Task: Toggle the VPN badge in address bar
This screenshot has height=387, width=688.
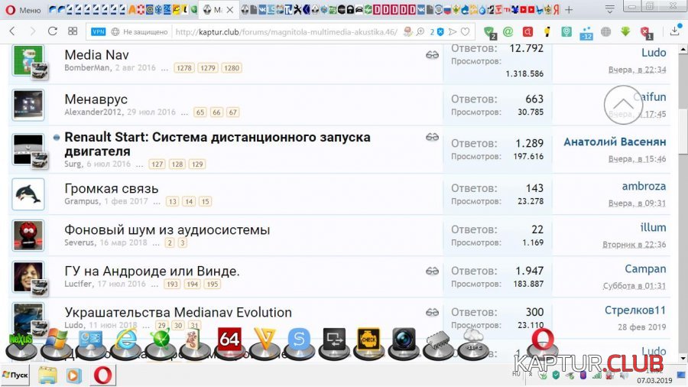Action: point(99,31)
